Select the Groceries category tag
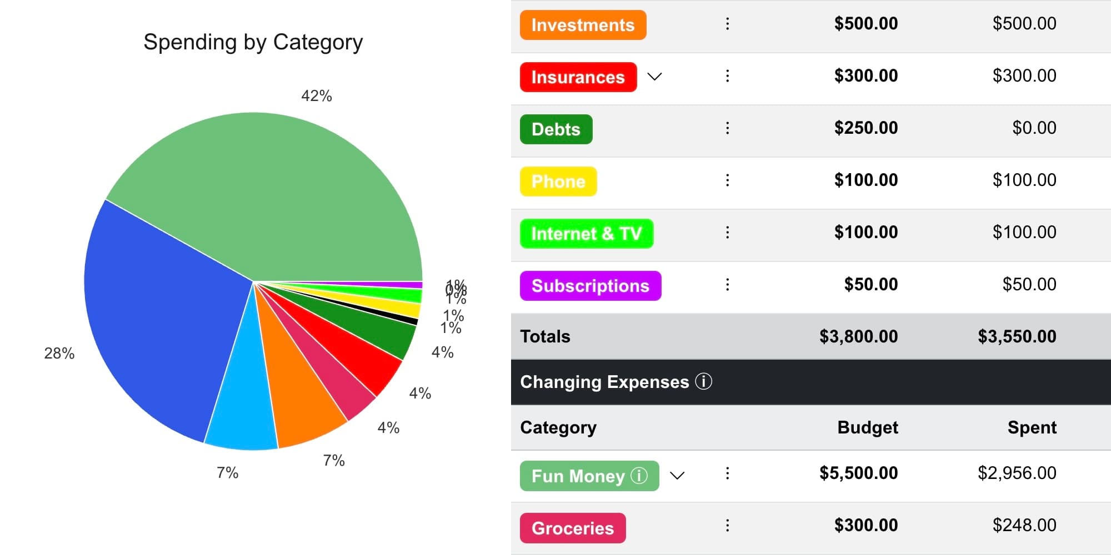The image size is (1111, 555). [573, 528]
